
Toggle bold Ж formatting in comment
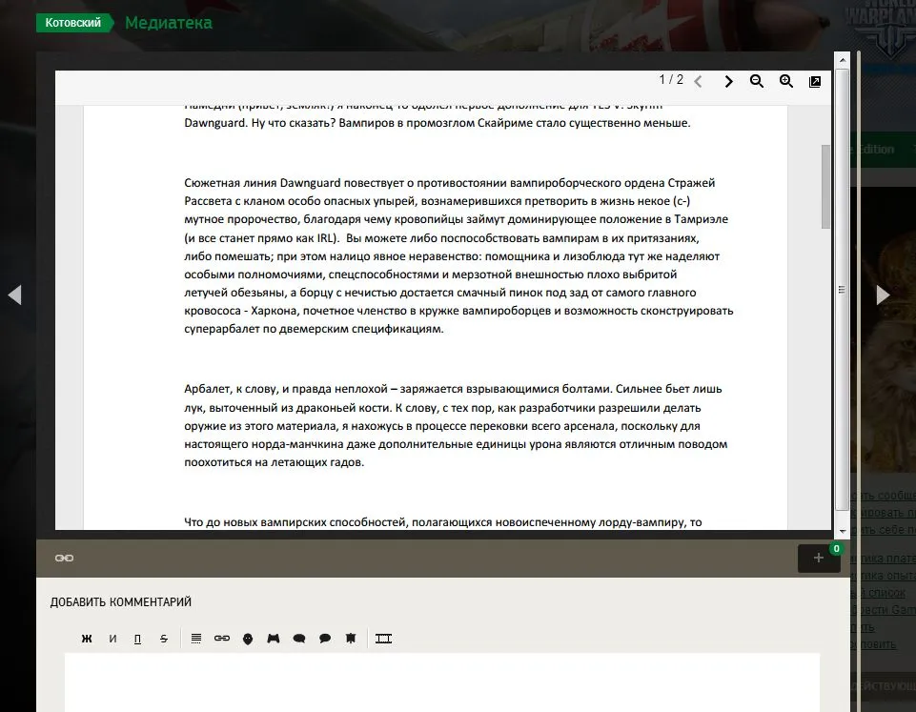tap(87, 639)
